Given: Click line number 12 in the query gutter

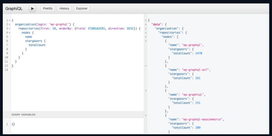Looking at the screenshot, I should point(6,66).
